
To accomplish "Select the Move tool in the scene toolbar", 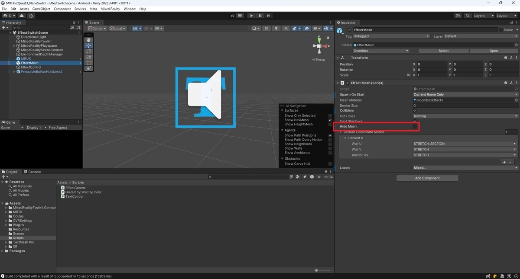I will pyautogui.click(x=88, y=45).
